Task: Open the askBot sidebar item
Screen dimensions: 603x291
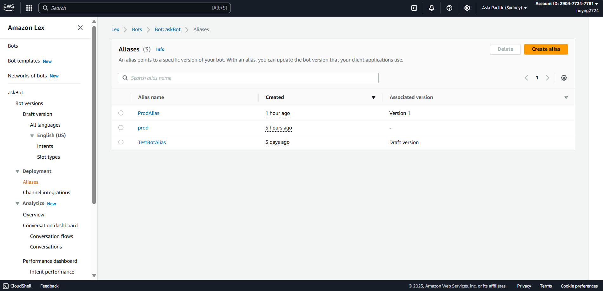Action: click(x=16, y=93)
